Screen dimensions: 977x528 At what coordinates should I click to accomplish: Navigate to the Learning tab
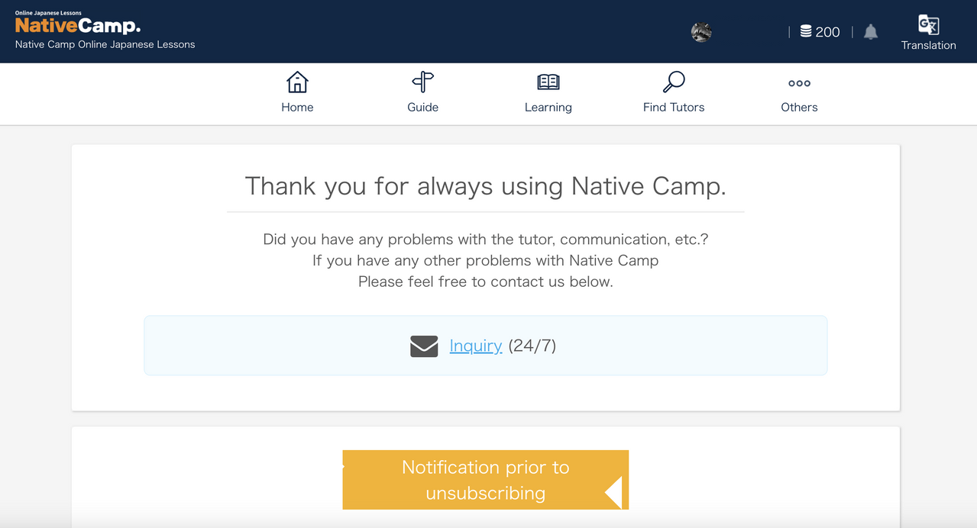pos(548,94)
